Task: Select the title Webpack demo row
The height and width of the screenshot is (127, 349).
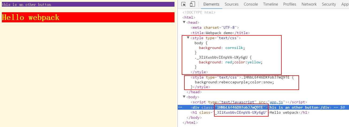Action: [220, 33]
